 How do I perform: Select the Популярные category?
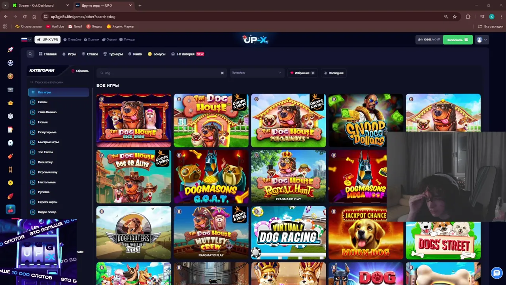59,132
